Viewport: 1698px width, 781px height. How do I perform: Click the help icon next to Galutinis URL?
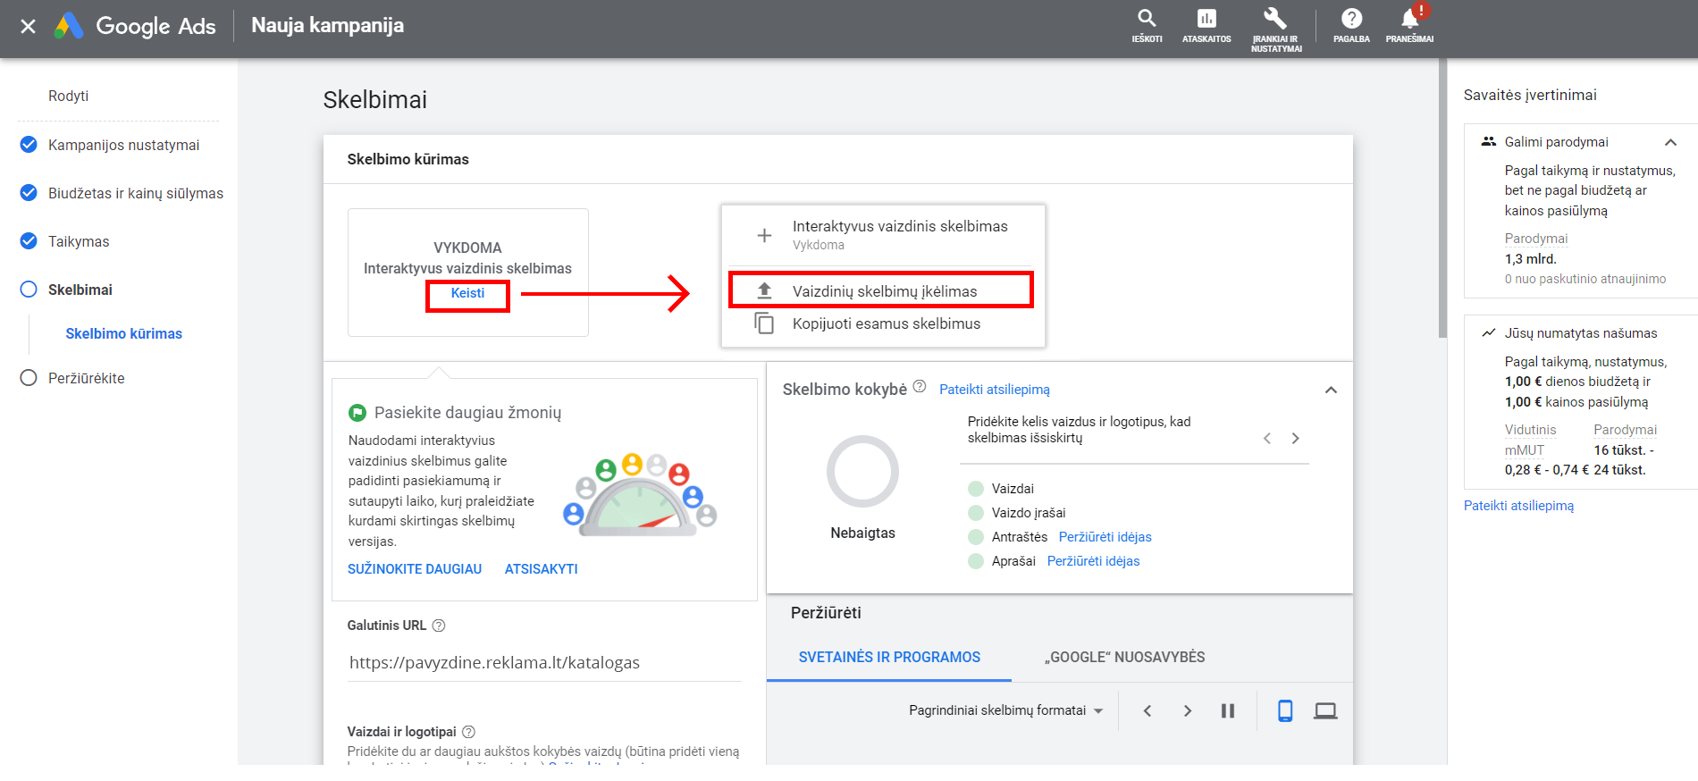coord(439,626)
